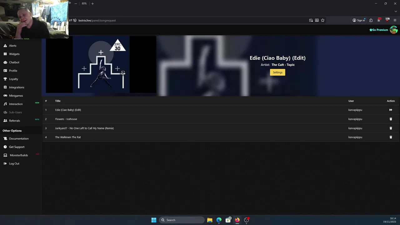Launch Microsoft Edge from the taskbar
This screenshot has width=400, height=225.
click(x=219, y=220)
